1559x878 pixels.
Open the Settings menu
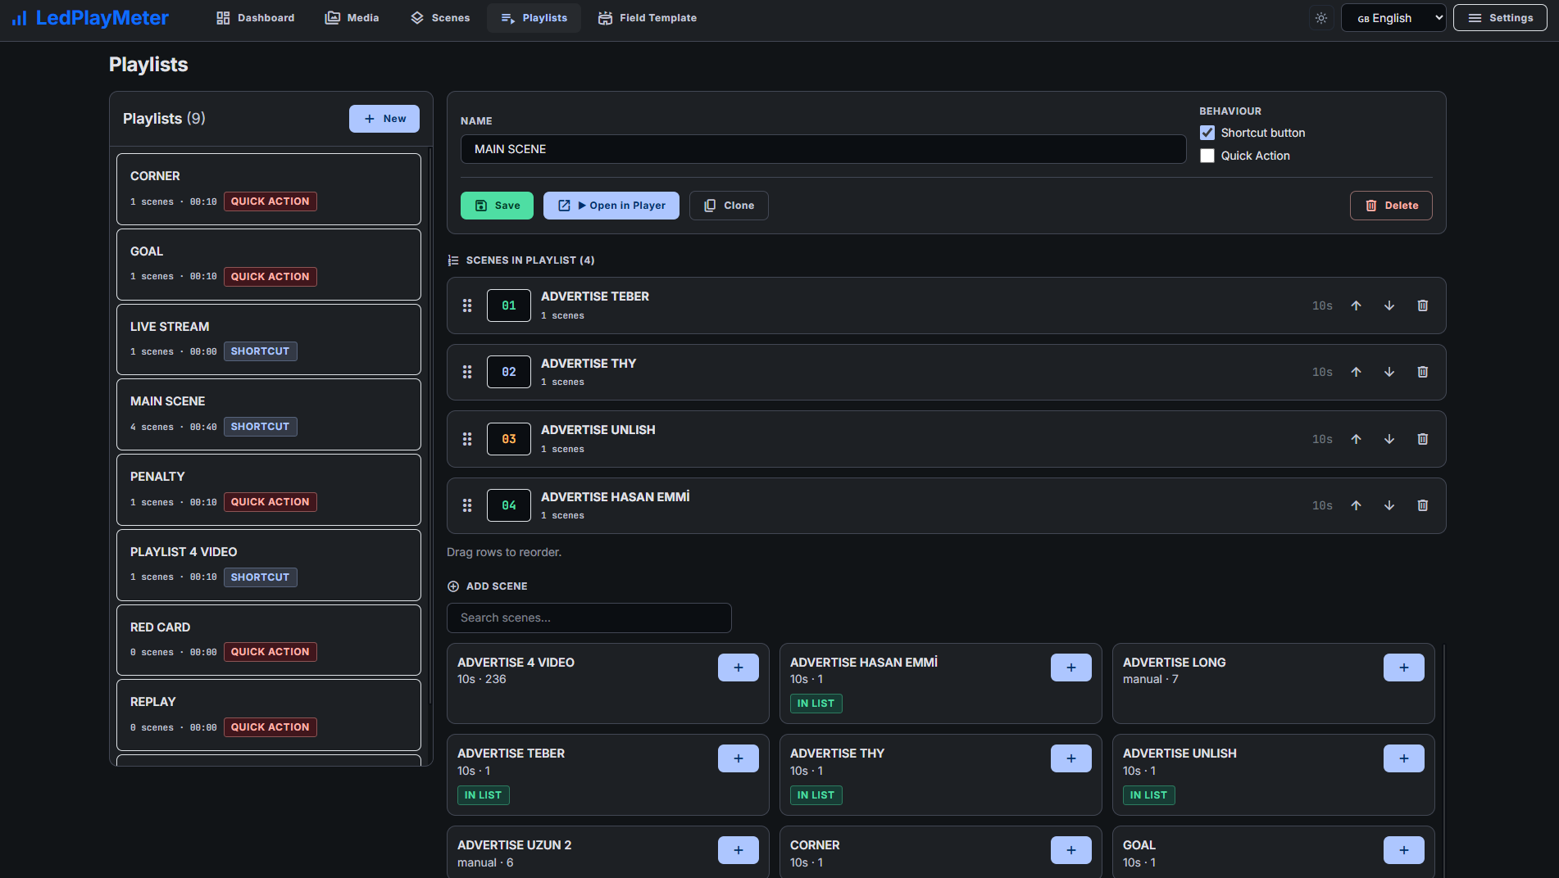pyautogui.click(x=1500, y=18)
